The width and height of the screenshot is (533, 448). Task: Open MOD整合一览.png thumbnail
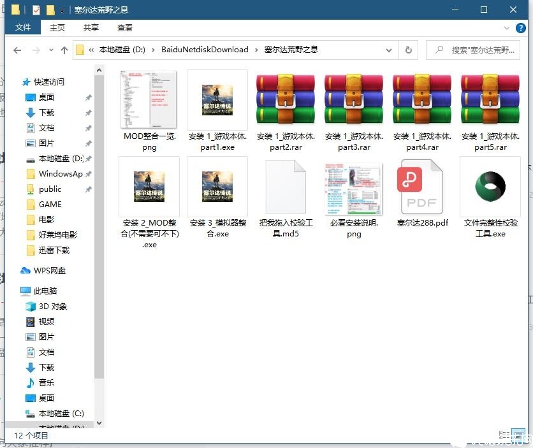pos(149,99)
